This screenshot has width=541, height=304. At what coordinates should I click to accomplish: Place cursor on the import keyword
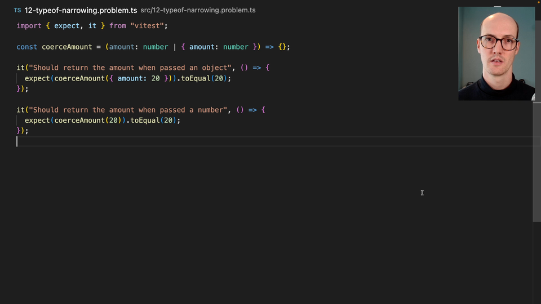[29, 26]
